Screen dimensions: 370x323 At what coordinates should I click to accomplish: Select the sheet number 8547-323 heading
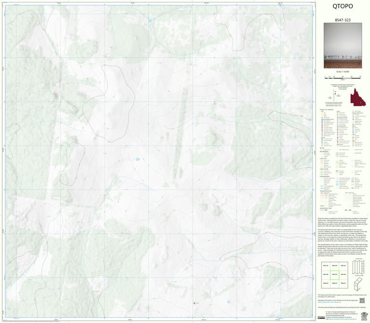coord(343,20)
